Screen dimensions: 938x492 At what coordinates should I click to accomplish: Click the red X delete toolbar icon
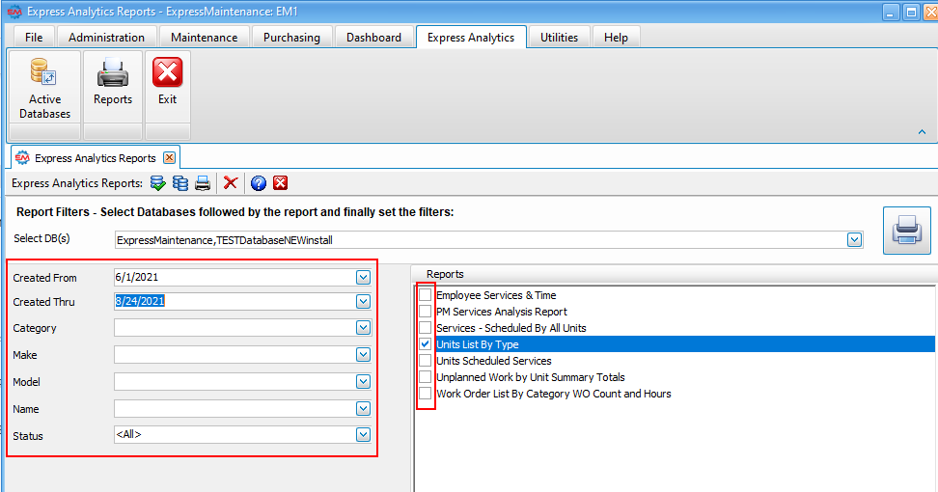(231, 183)
